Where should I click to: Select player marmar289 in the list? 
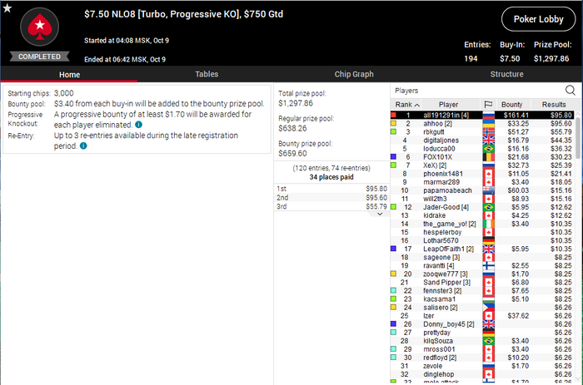[x=482, y=182]
